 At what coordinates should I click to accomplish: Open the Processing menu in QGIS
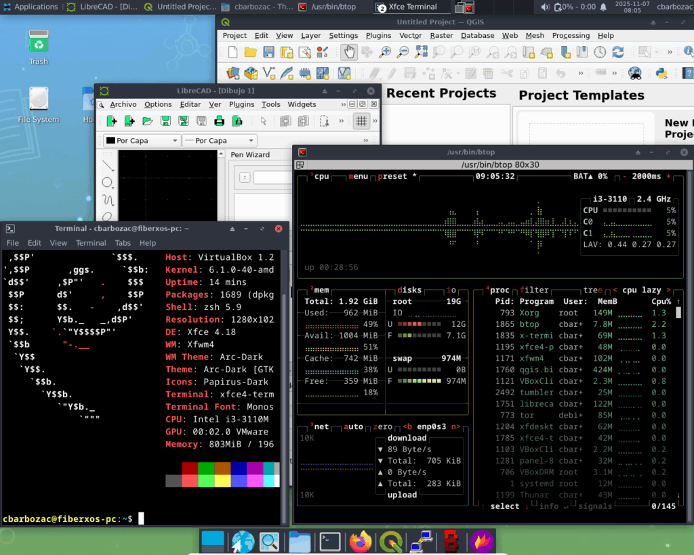point(571,35)
